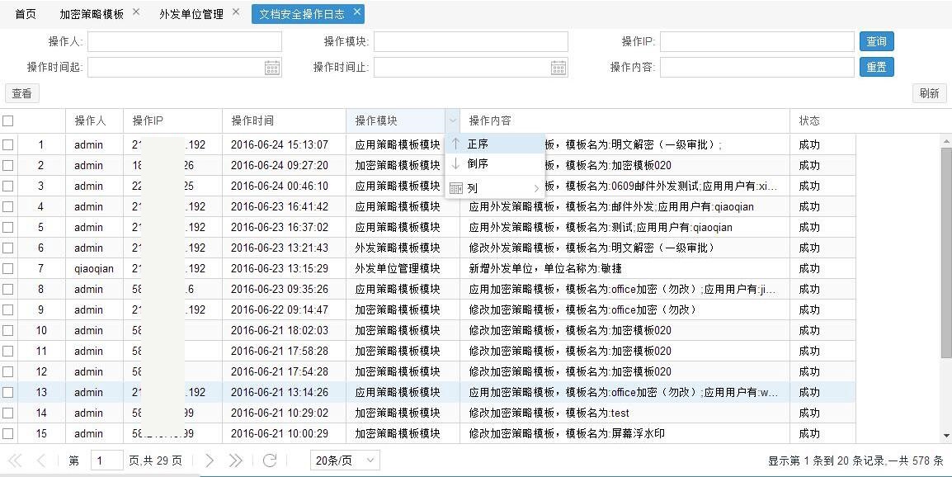Close the 加密策略模板 tab

(x=136, y=12)
